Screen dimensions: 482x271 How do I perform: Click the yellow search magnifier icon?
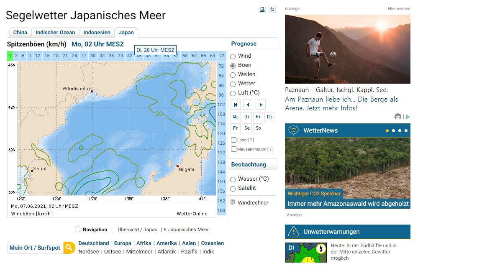pos(69,248)
